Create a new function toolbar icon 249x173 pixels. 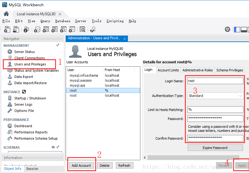pos(72,29)
